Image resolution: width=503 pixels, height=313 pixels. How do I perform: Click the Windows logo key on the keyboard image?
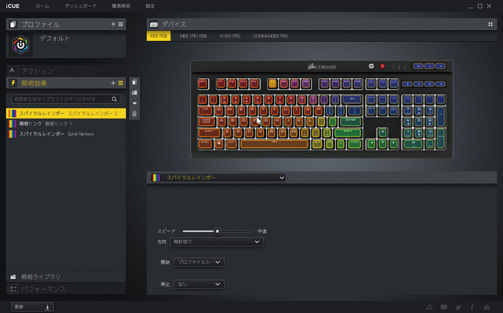coord(219,144)
